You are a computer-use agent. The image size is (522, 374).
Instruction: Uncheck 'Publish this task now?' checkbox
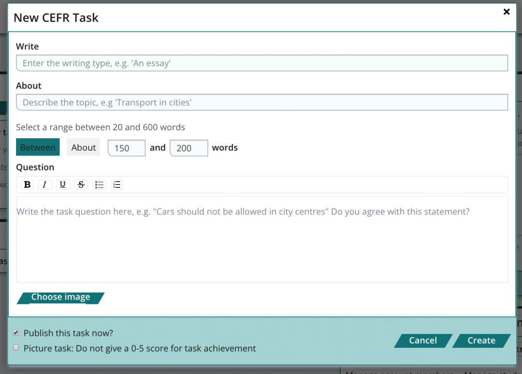(x=16, y=333)
